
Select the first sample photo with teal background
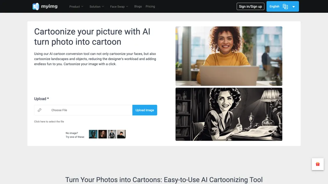(x=93, y=134)
